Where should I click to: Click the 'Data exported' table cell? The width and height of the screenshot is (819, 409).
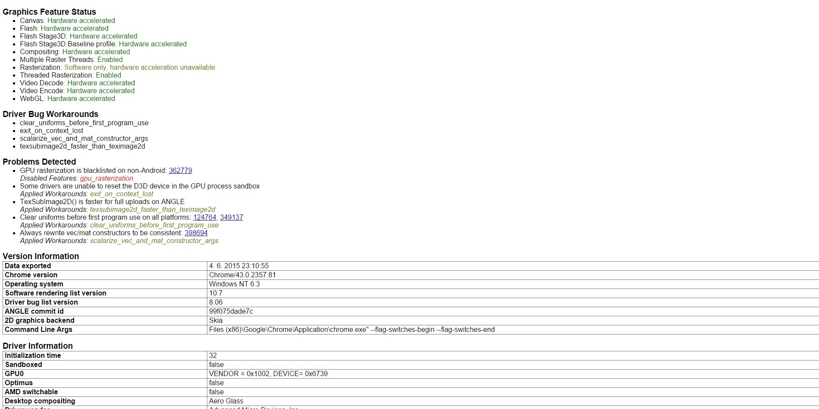pos(105,266)
